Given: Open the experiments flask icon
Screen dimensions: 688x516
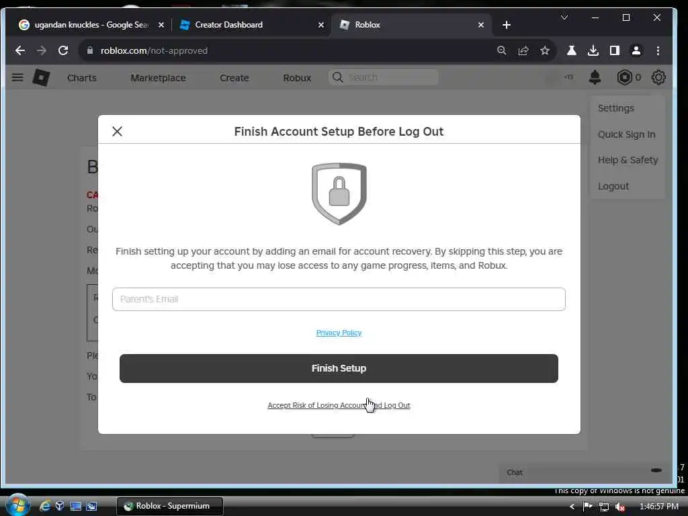Looking at the screenshot, I should pyautogui.click(x=572, y=50).
